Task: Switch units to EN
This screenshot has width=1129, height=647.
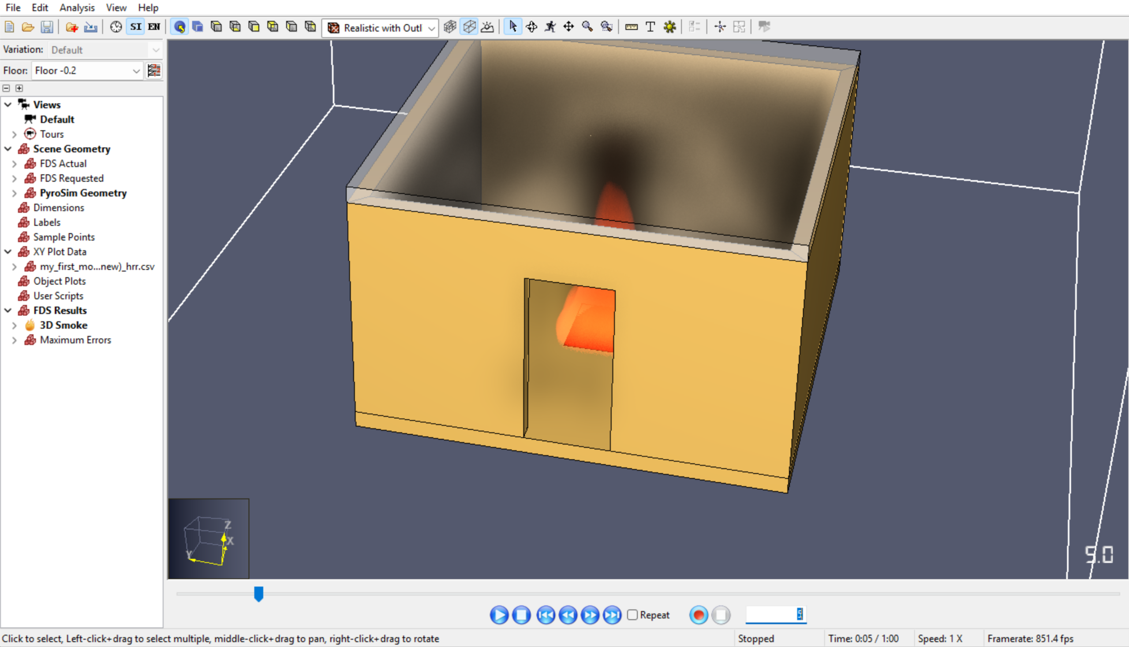Action: (x=154, y=27)
